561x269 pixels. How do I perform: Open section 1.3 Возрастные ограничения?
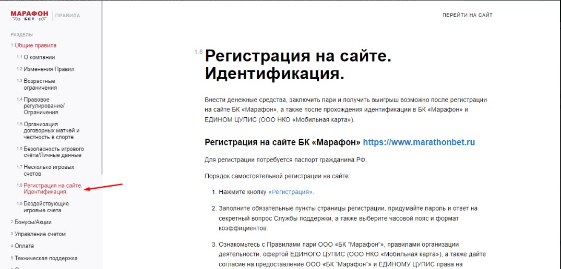pyautogui.click(x=40, y=84)
